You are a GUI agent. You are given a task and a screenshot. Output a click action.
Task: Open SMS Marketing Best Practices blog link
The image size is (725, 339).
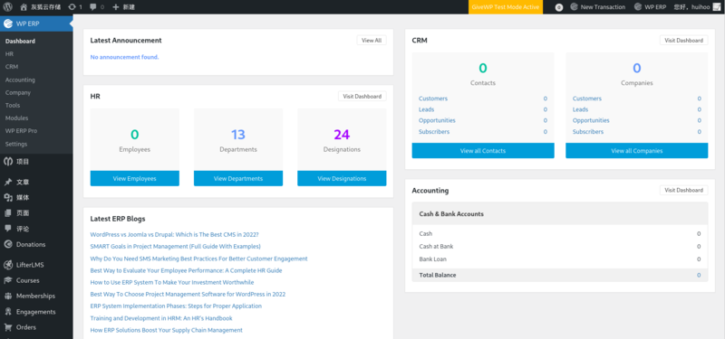(198, 259)
